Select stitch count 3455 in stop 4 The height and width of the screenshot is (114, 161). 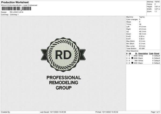coord(136,63)
